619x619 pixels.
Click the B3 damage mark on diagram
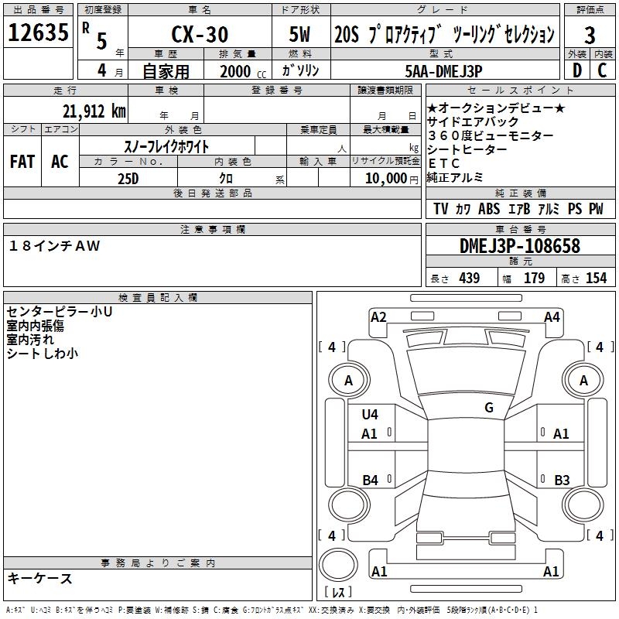pos(562,480)
